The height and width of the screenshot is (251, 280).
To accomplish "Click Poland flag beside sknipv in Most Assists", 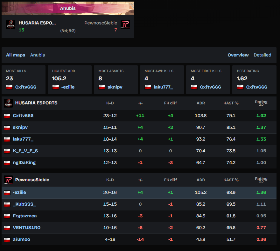I will 102,87.
